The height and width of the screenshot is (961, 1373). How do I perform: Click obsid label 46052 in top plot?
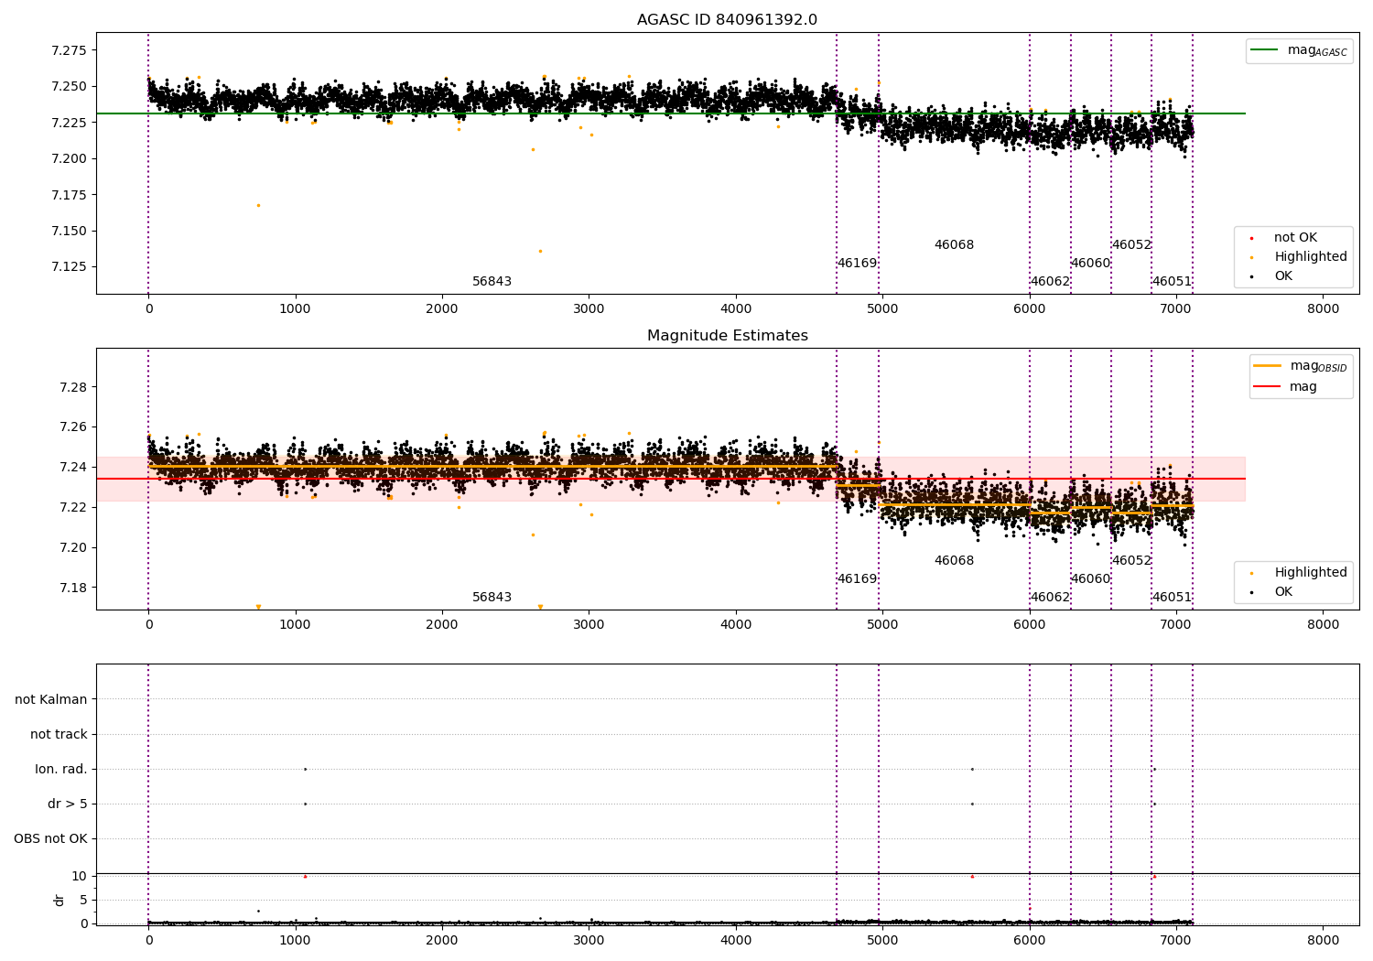[1131, 245]
